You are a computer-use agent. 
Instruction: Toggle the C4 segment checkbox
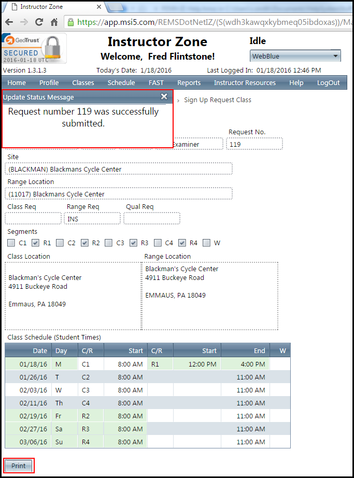click(x=158, y=243)
